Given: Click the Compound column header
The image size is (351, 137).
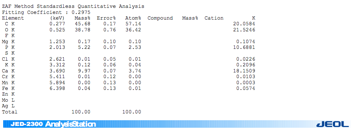Looking at the screenshot, I should (x=160, y=18).
